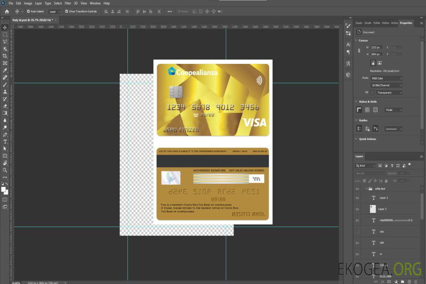The height and width of the screenshot is (284, 426).
Task: Toggle the layer filter on/off switch
Action: (409, 165)
